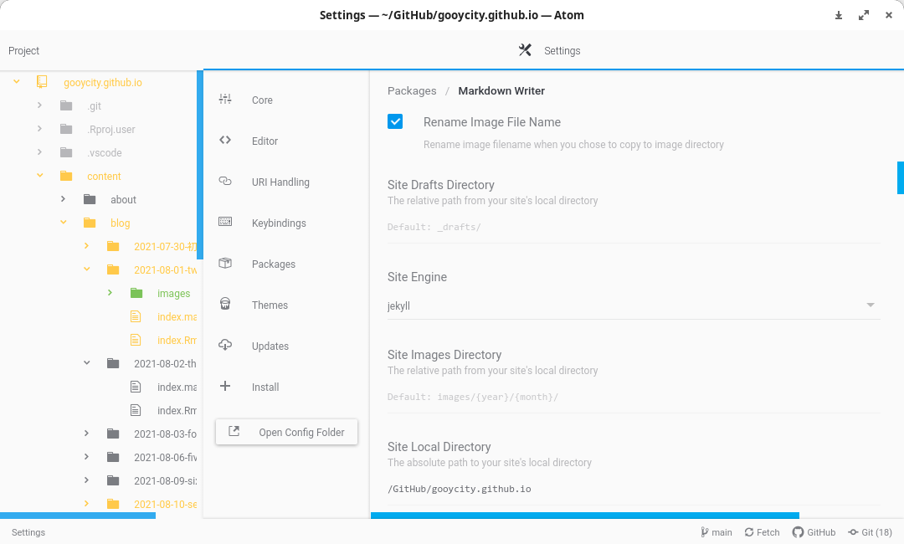Screen dimensions: 904x544
Task: Click the Packages breadcrumb link
Action: coord(412,90)
